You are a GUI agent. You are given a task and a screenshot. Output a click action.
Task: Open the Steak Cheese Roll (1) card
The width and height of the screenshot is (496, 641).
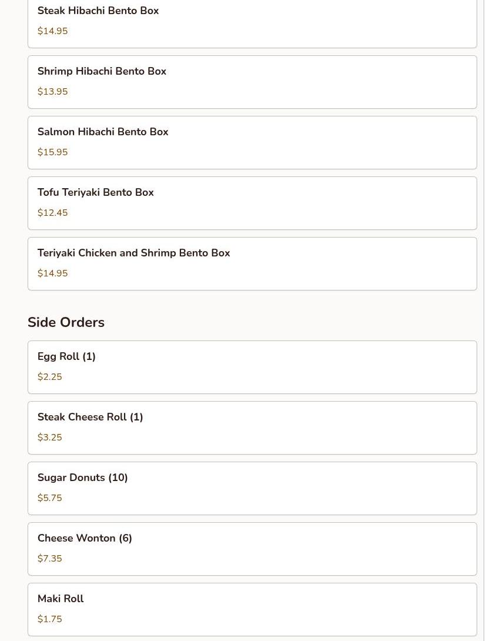(252, 428)
